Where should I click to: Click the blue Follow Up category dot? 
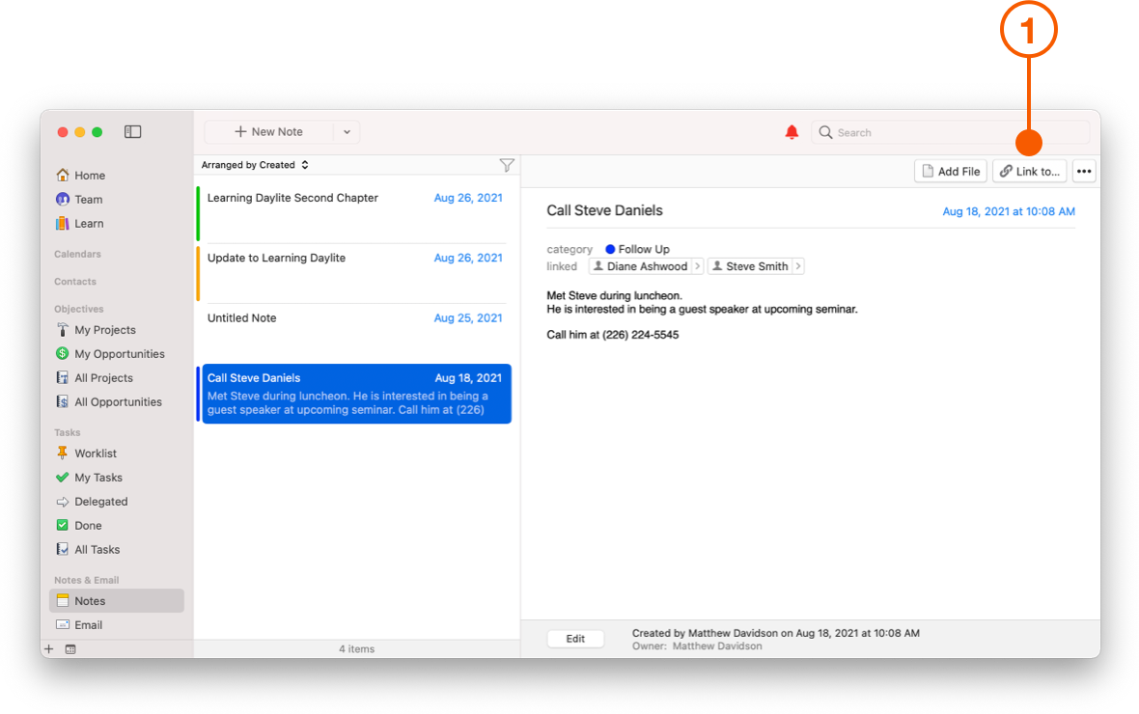[x=610, y=249]
